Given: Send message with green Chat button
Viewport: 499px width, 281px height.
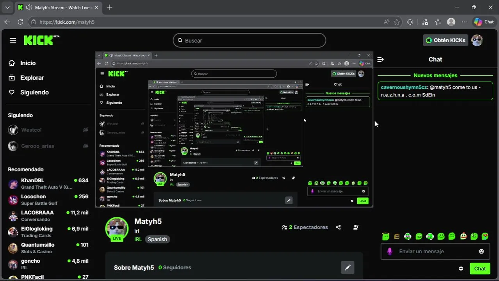Looking at the screenshot, I should point(480,269).
